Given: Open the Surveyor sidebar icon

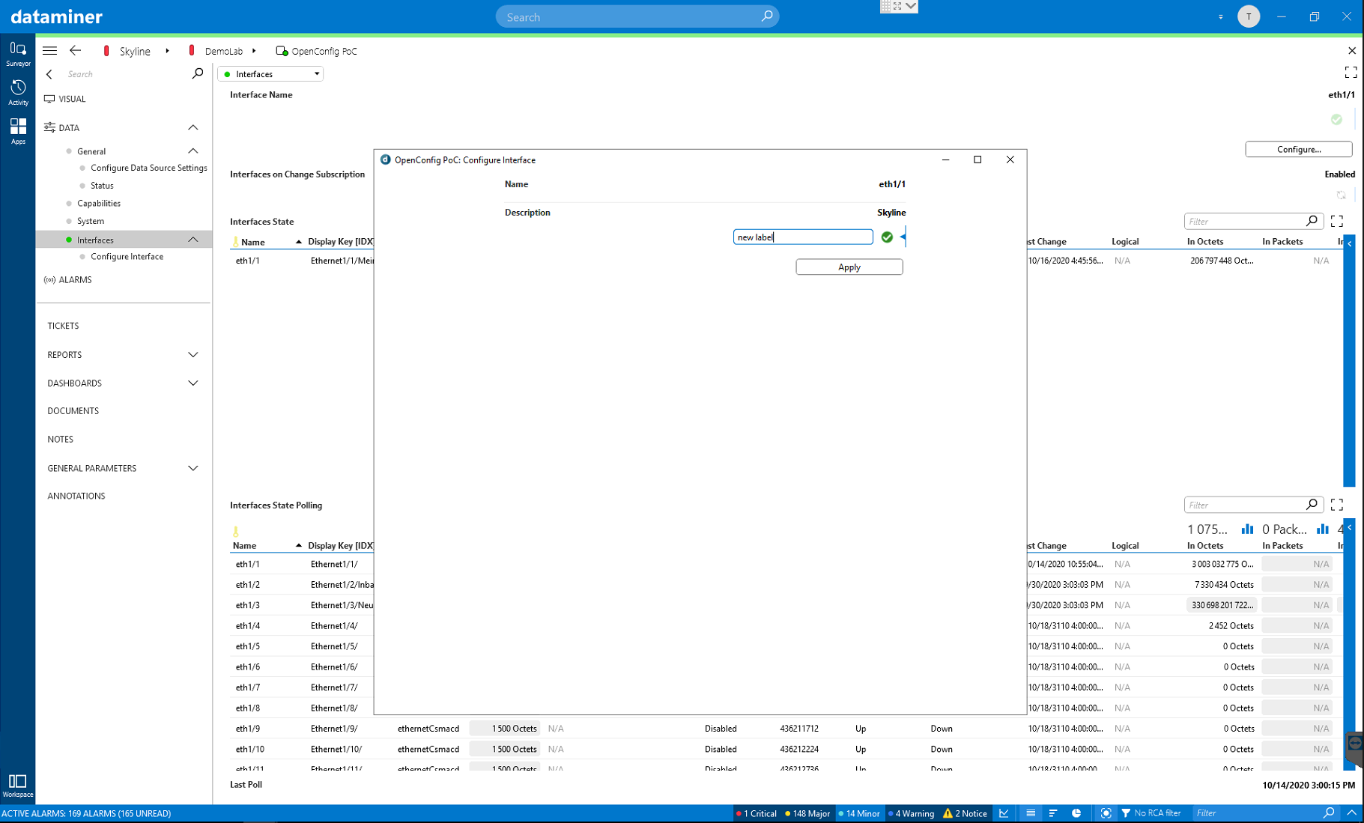Looking at the screenshot, I should point(18,54).
